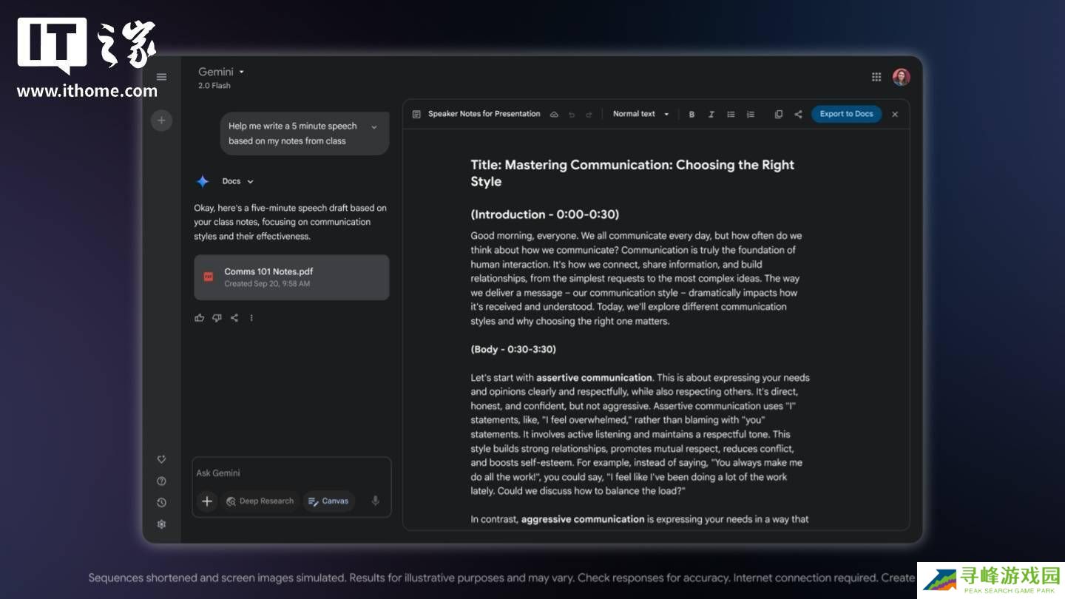
Task: Open the hamburger main menu
Action: click(x=161, y=77)
